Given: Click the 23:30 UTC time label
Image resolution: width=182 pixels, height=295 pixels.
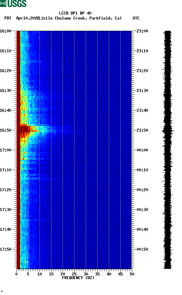Looking at the screenshot, I should coord(142,91).
